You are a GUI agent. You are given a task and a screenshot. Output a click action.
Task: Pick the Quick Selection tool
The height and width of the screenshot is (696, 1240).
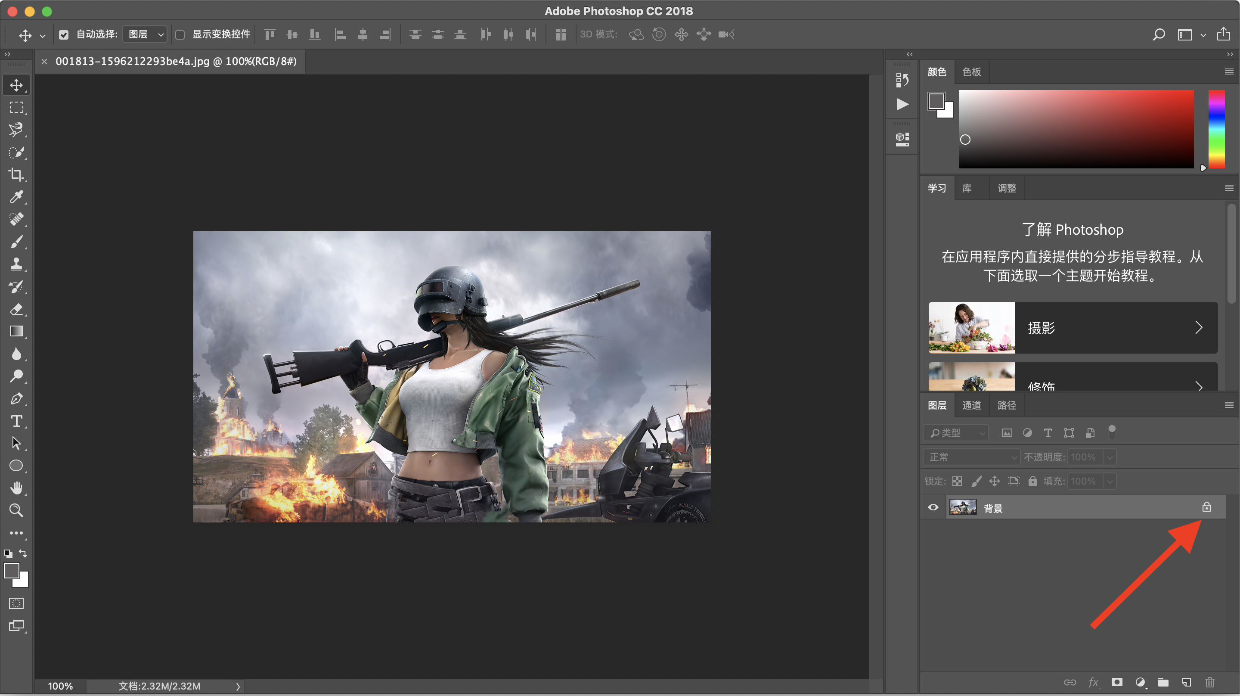pos(16,152)
